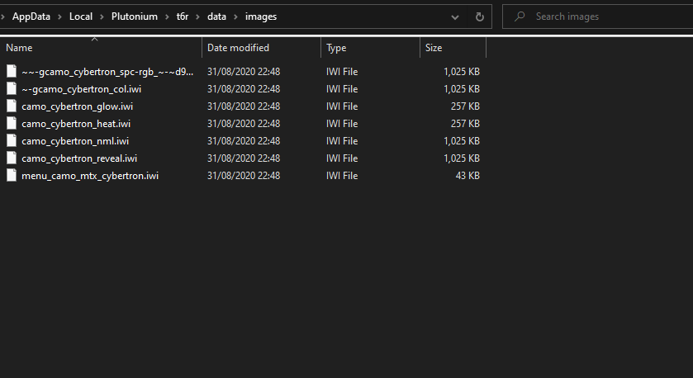Open the address bar history dropdown
The width and height of the screenshot is (693, 378).
[455, 17]
